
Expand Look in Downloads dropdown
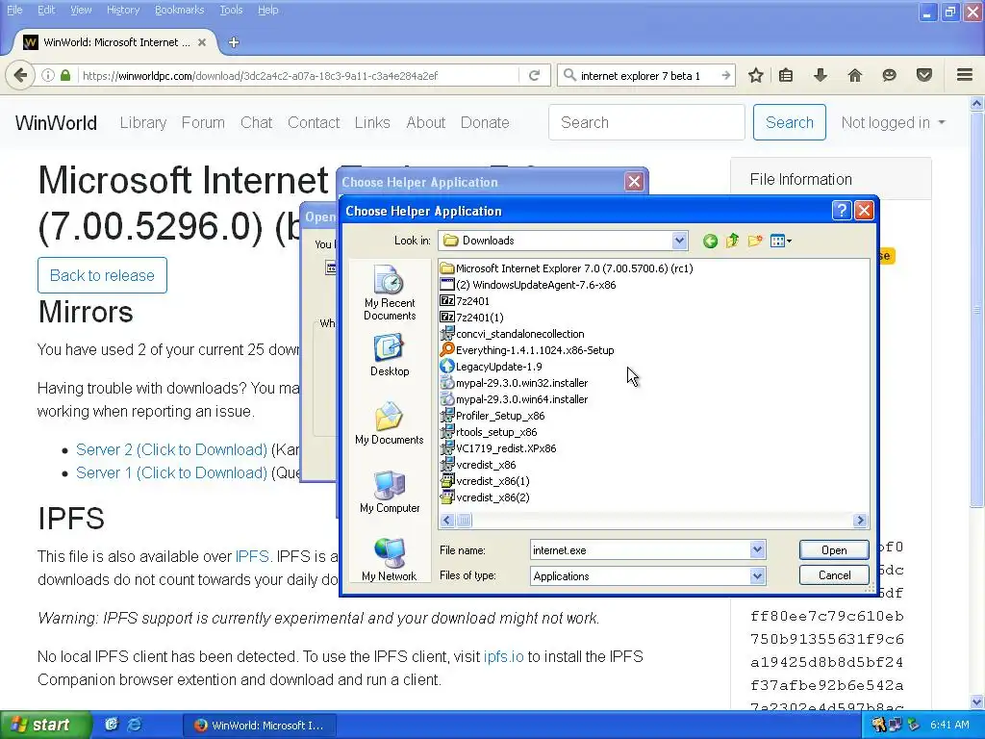pyautogui.click(x=679, y=241)
